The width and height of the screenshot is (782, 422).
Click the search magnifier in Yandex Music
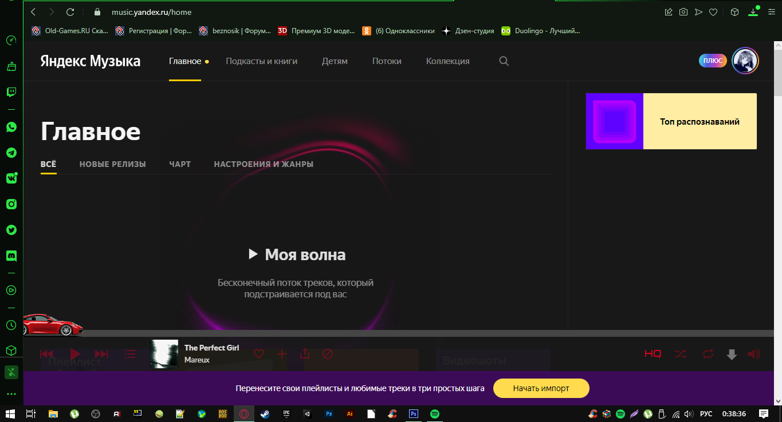click(x=504, y=61)
